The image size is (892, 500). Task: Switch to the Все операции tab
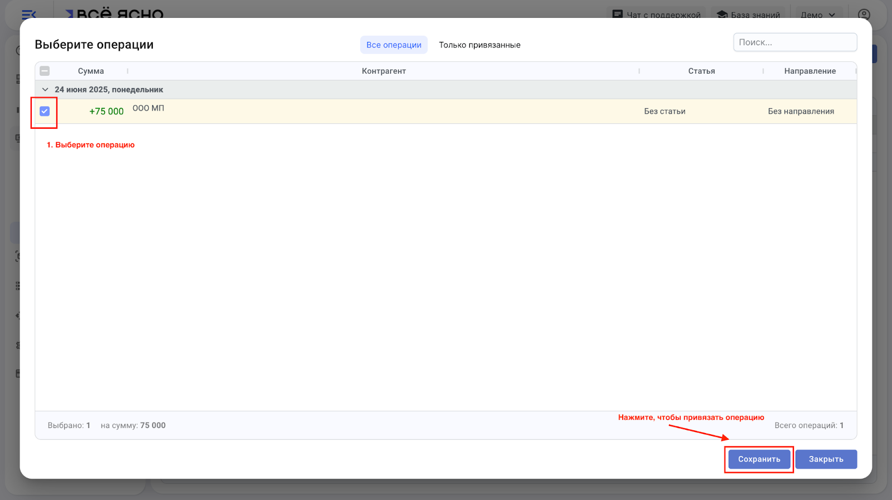tap(394, 45)
